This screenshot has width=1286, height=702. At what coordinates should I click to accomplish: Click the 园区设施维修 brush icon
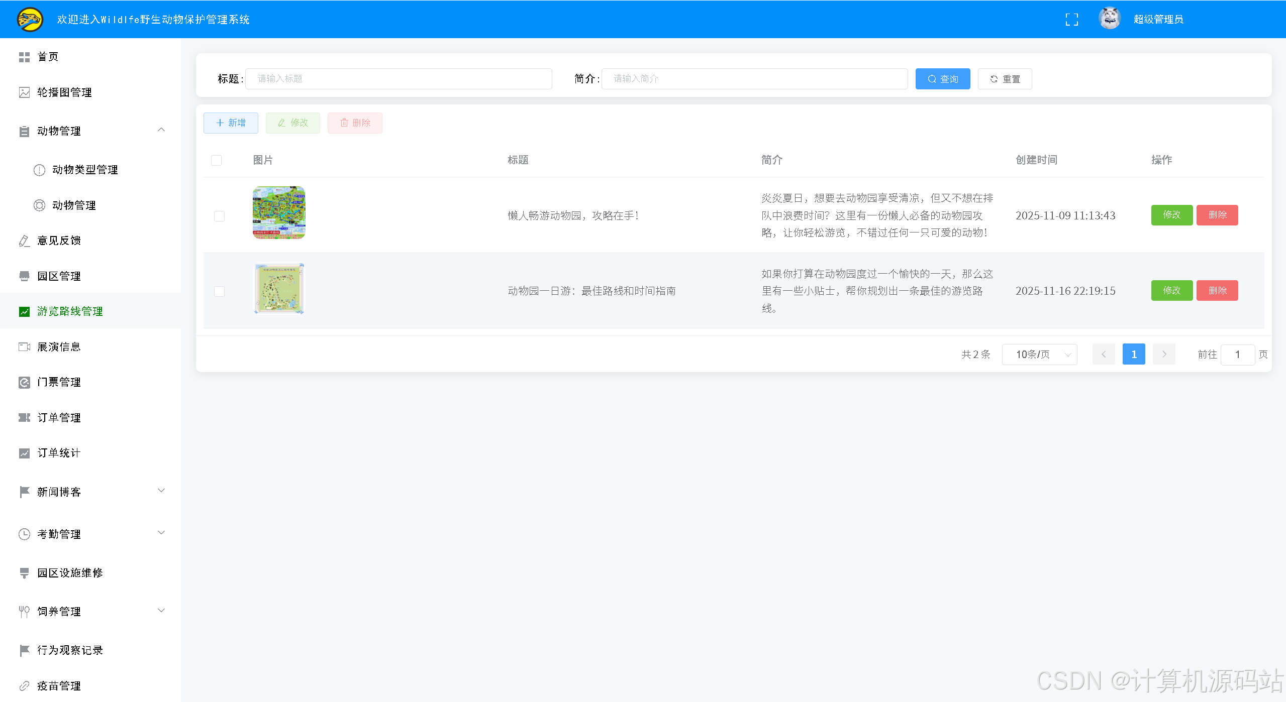point(24,573)
